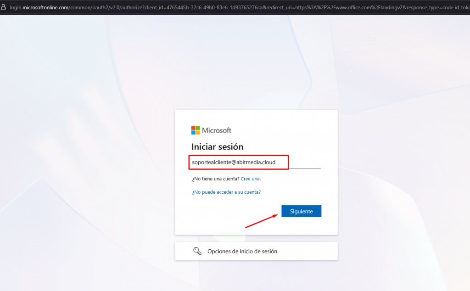
Task: Click the 'Iniciar sesión' heading
Action: pos(217,147)
